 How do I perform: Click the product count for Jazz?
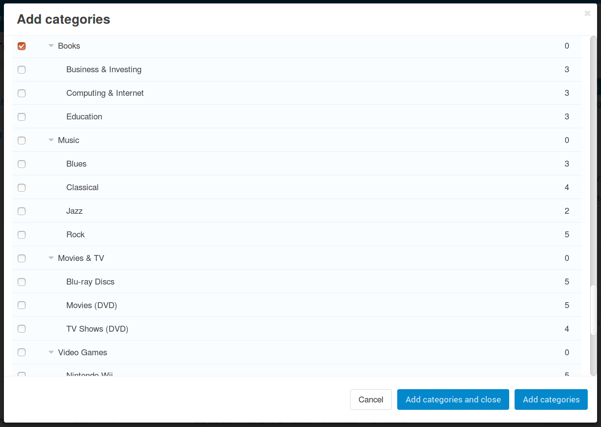tap(567, 211)
